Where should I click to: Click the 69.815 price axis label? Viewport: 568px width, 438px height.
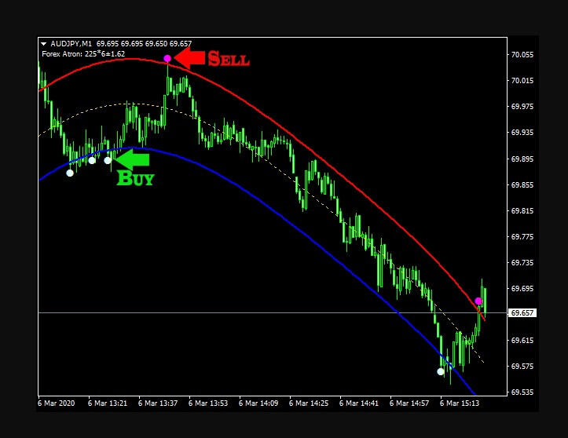(522, 210)
